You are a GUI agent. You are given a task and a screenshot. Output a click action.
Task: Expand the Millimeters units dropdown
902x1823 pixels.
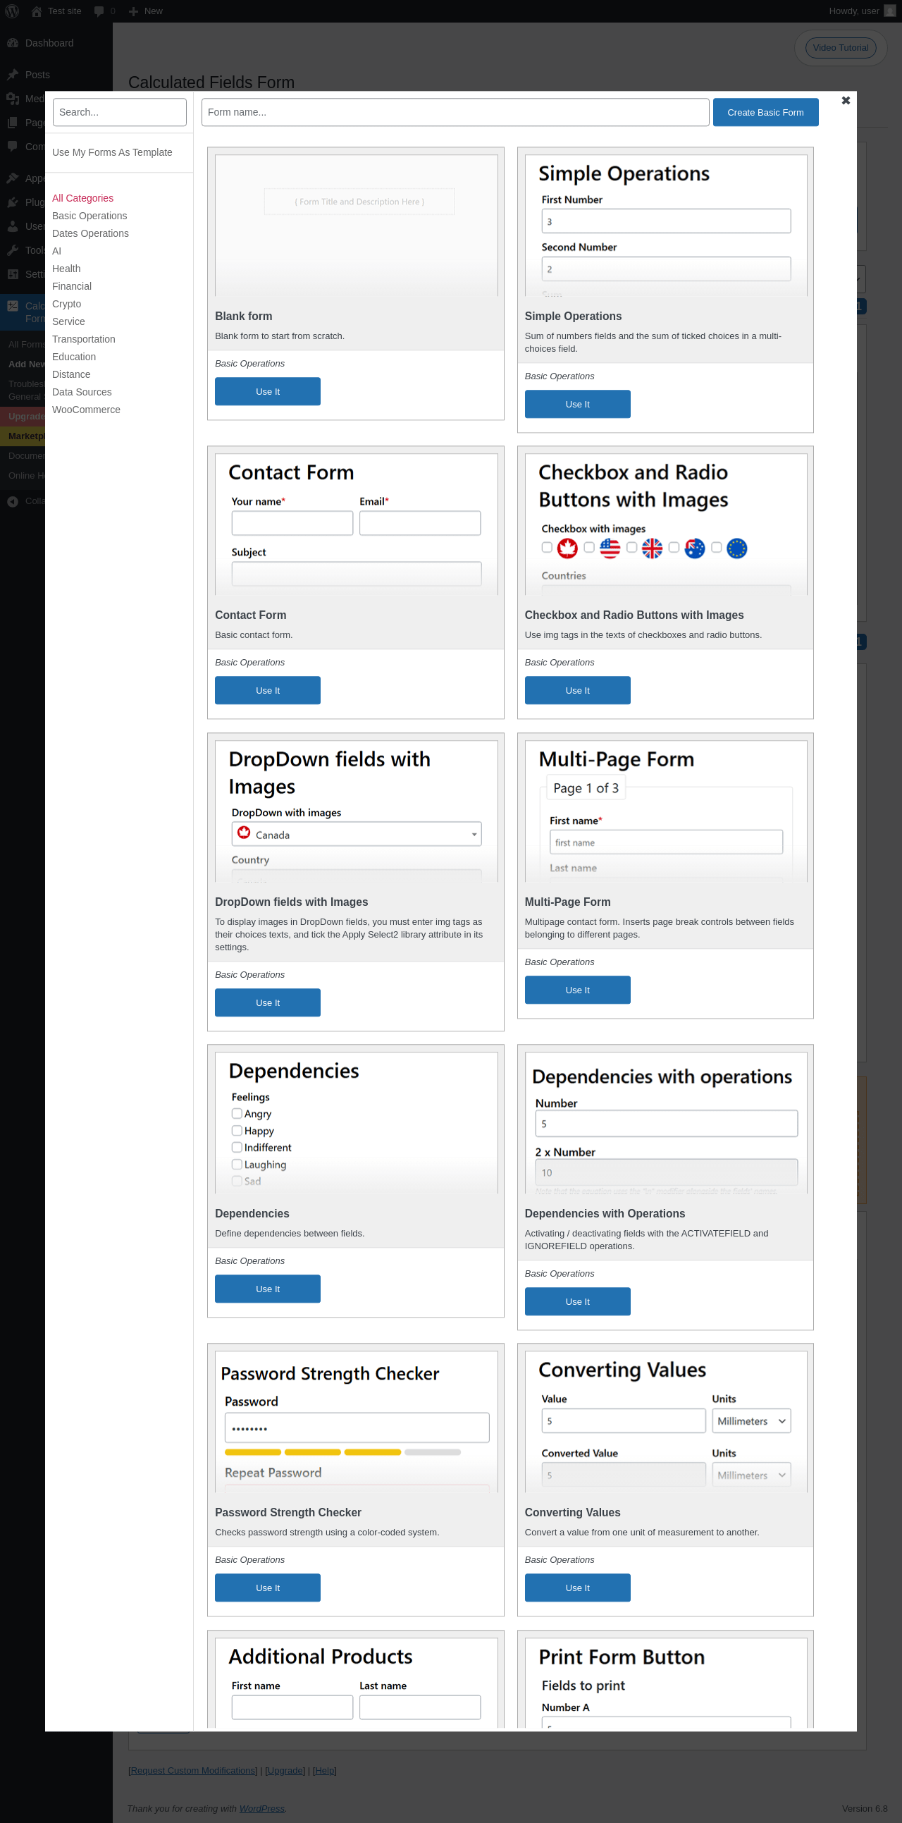pos(750,1421)
